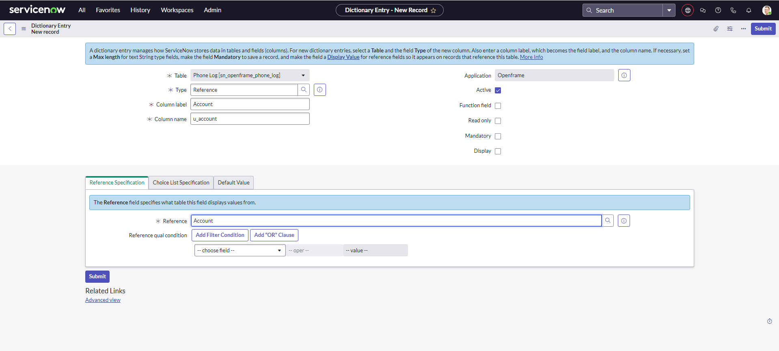Click the notifications bell icon
The image size is (779, 351).
point(749,11)
